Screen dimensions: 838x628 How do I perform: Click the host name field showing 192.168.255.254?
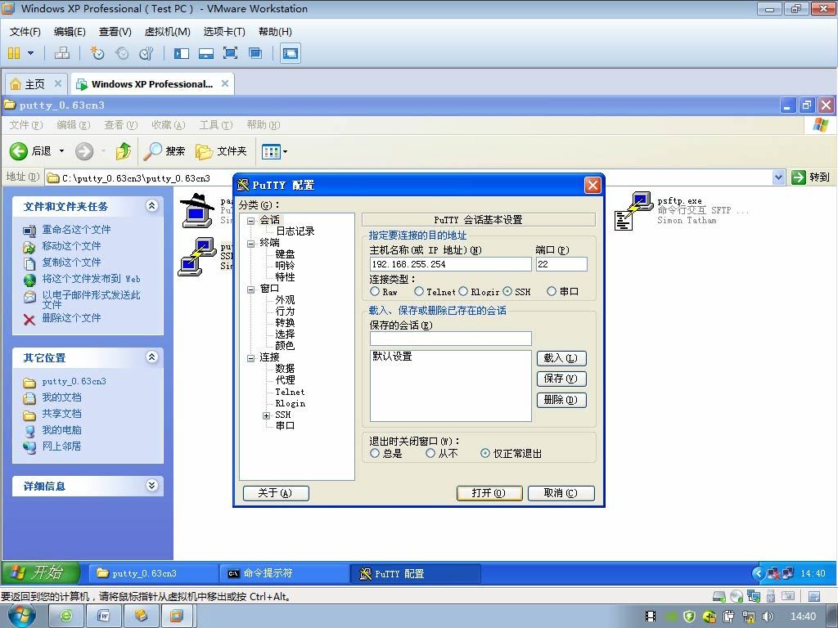pos(451,264)
